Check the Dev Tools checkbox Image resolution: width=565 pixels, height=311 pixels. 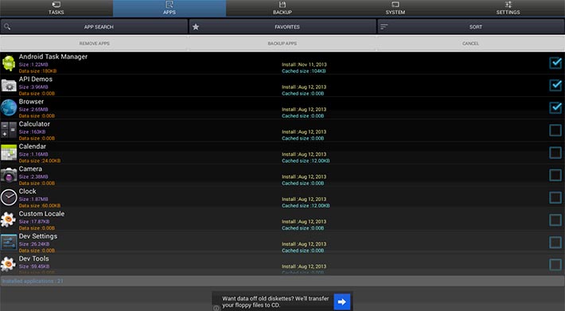[x=555, y=265]
